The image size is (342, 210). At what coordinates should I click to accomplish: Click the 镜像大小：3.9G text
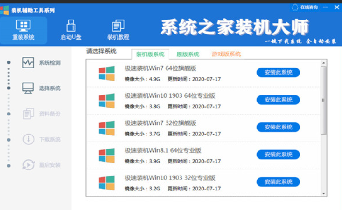[x=142, y=162]
